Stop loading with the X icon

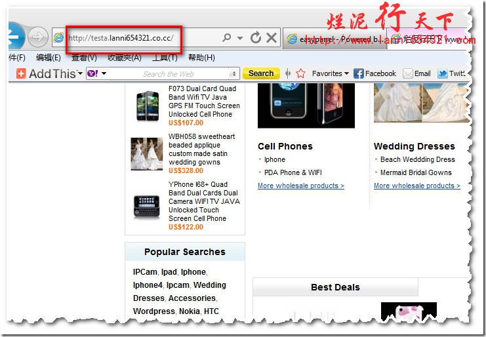(x=272, y=37)
